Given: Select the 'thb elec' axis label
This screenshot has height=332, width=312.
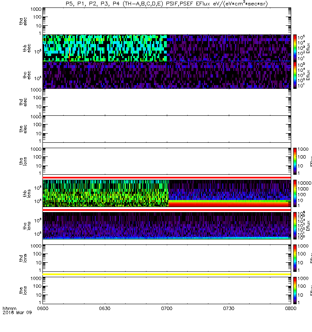Looking at the screenshot, I should pyautogui.click(x=27, y=48).
